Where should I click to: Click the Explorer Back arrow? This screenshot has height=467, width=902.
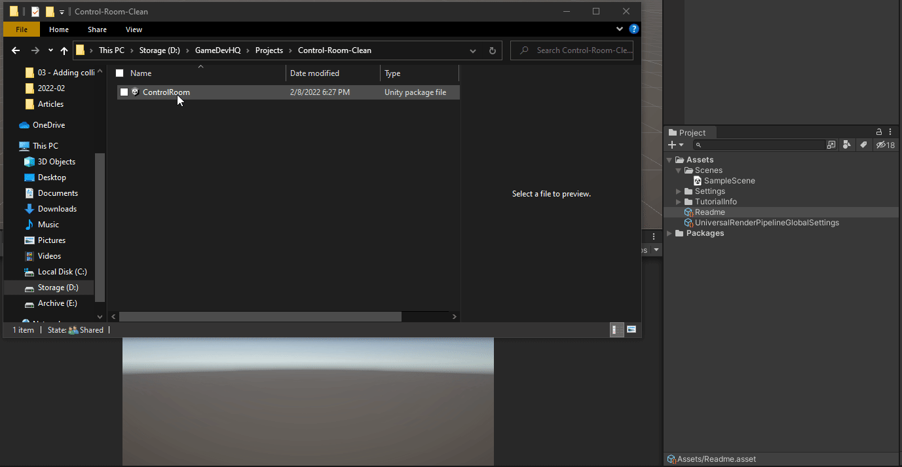click(x=16, y=50)
